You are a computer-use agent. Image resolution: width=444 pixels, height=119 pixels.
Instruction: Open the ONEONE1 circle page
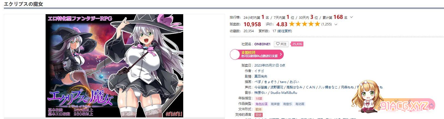(x=262, y=44)
